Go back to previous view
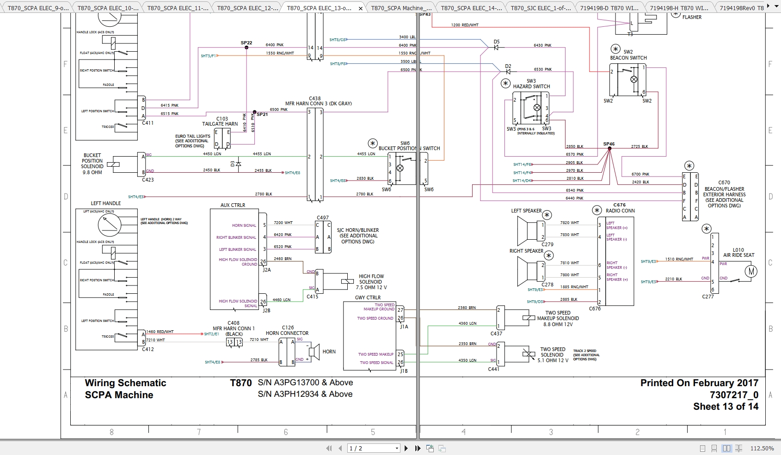This screenshot has height=455, width=781. [430, 448]
